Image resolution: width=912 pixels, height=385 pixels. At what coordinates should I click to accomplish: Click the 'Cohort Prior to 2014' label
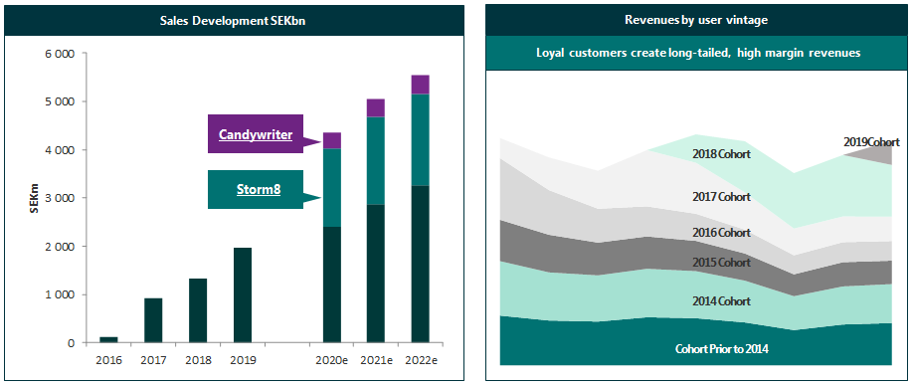tap(722, 349)
